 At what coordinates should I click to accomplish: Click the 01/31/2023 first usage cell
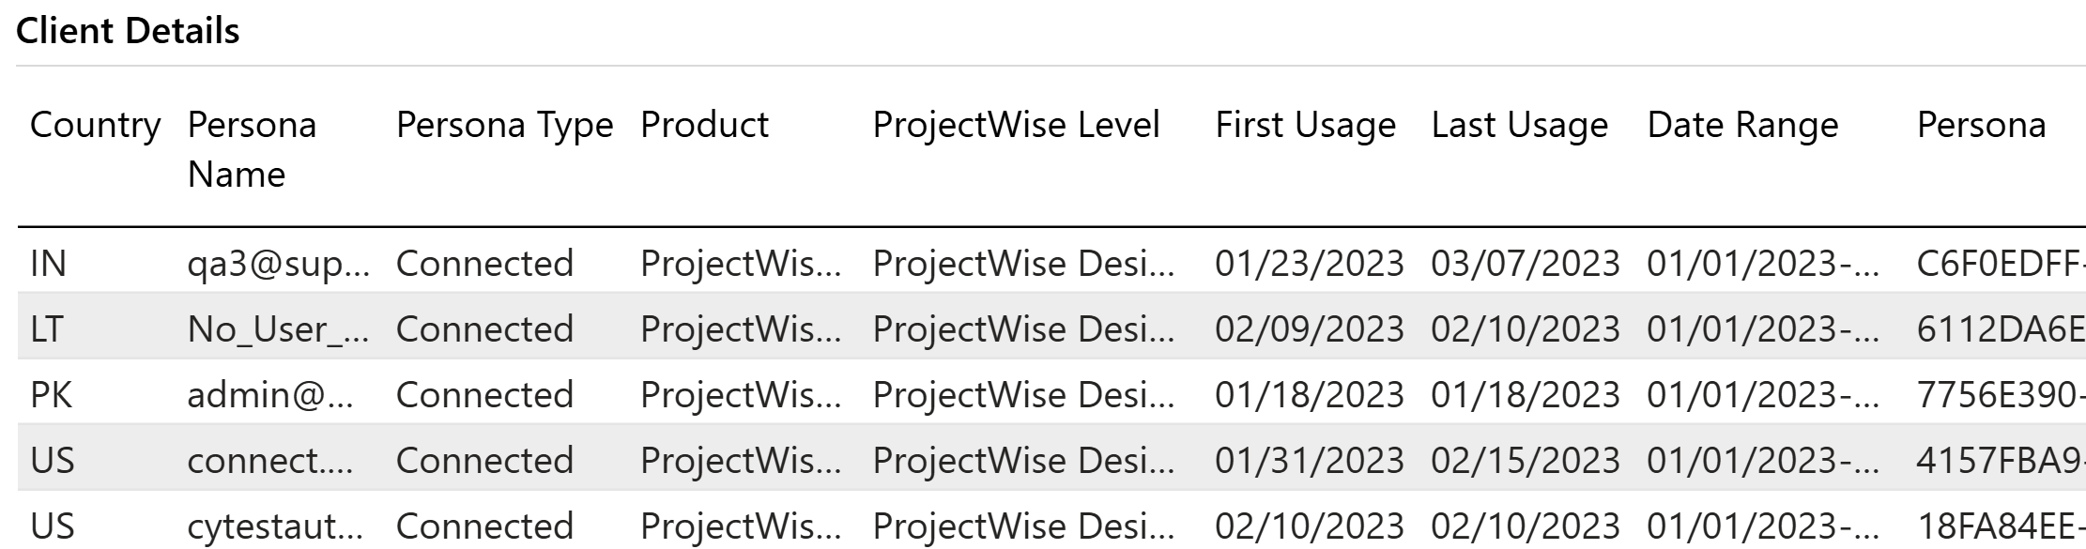click(x=1310, y=461)
